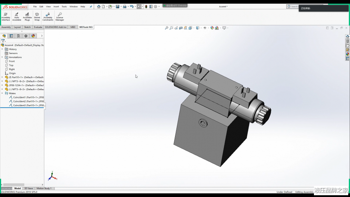
Task: Open the PropertyManager tab icon
Action: click(x=11, y=36)
